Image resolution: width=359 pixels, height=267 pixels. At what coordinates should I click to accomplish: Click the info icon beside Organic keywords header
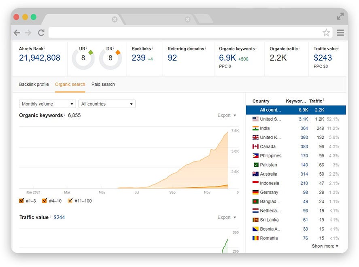click(256, 48)
